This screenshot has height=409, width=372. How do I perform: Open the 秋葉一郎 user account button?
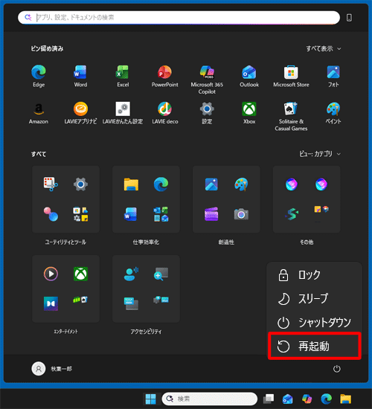(51, 369)
